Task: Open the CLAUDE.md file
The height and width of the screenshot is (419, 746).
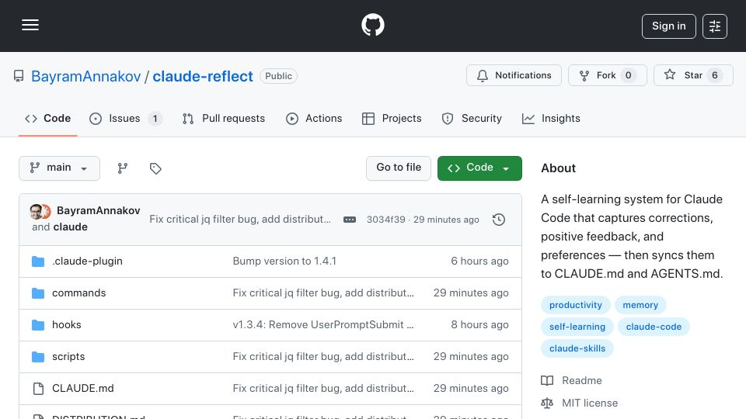Action: [83, 389]
